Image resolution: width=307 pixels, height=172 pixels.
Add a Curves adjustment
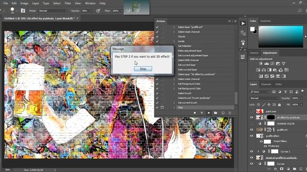[272, 64]
